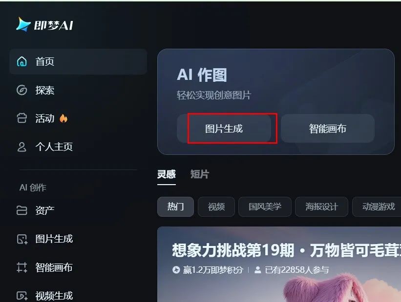Select the 视频 filter chip

216,207
